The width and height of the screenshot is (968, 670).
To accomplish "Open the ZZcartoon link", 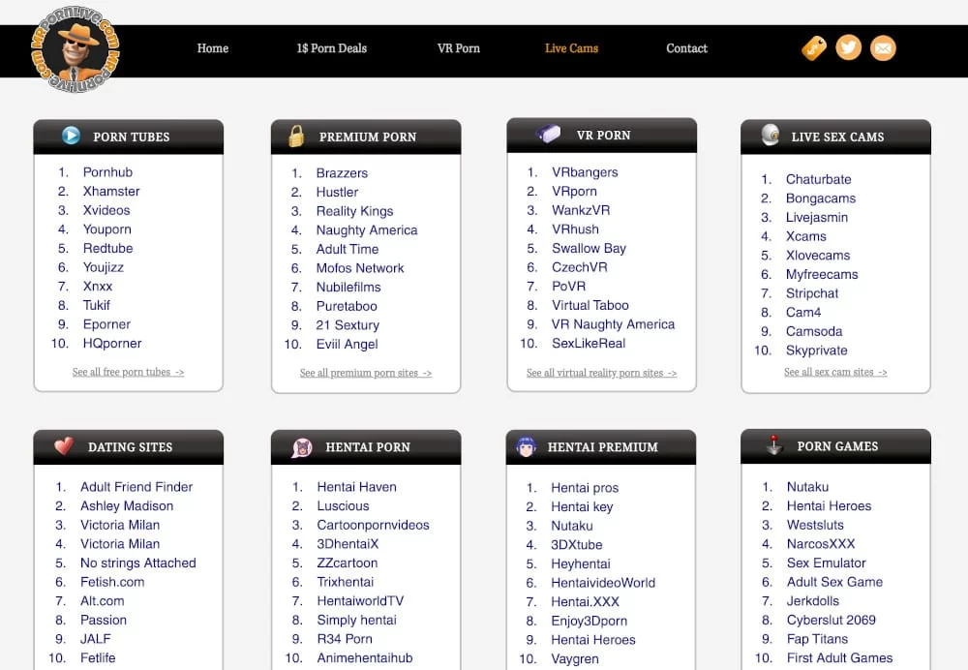I will click(x=347, y=563).
